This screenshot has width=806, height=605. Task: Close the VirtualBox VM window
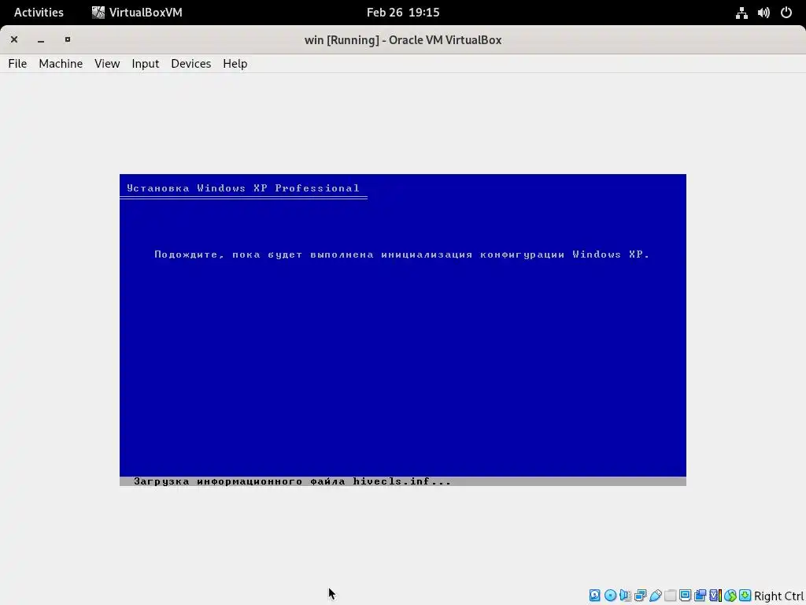[14, 39]
